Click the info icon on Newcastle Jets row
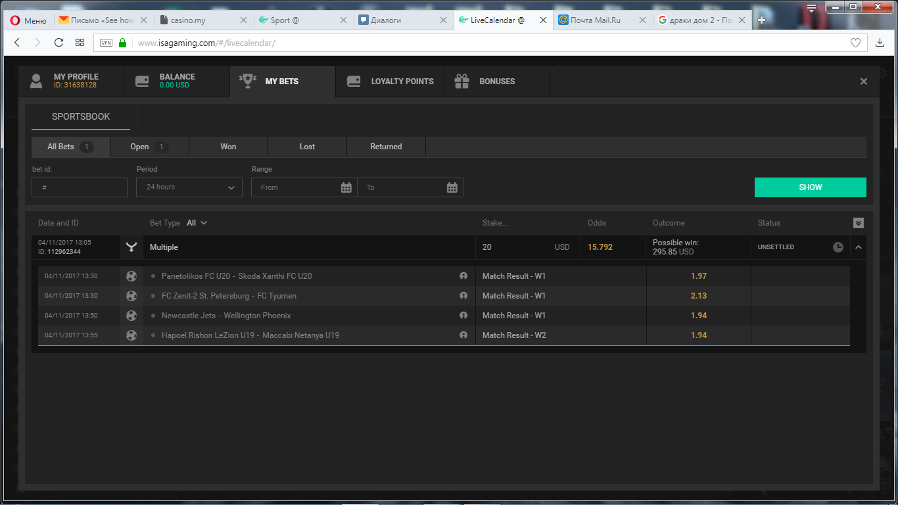This screenshot has width=898, height=505. 463,316
